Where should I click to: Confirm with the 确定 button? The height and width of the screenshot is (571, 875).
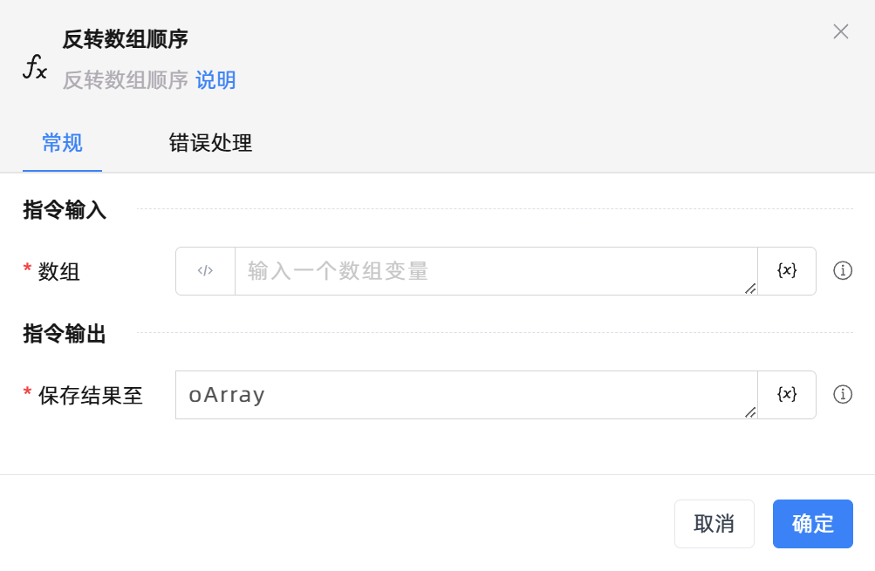[812, 524]
